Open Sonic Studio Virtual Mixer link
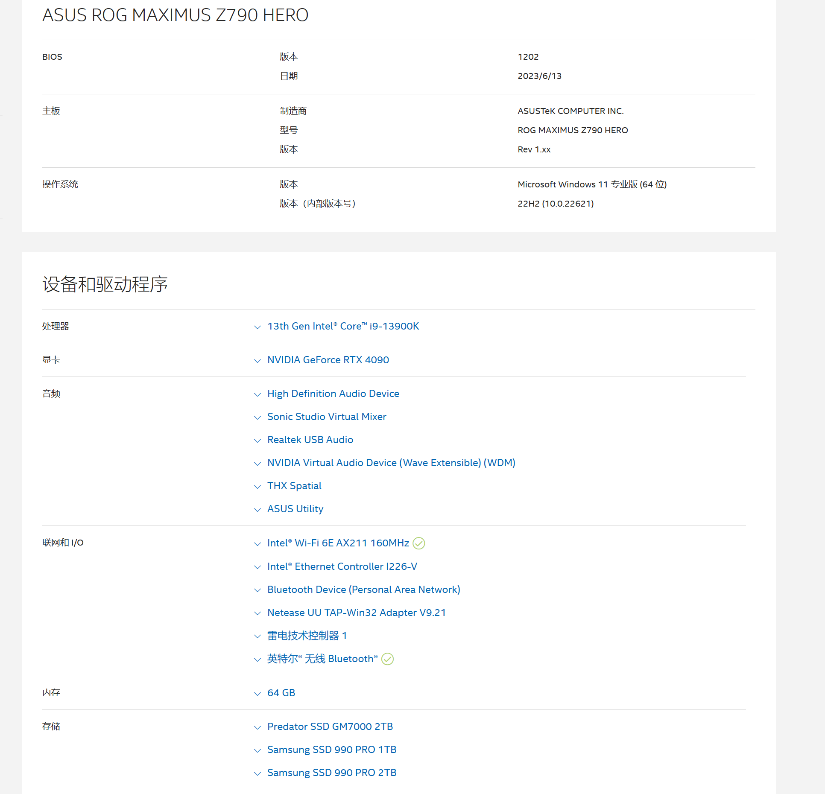This screenshot has height=794, width=825. (x=327, y=417)
